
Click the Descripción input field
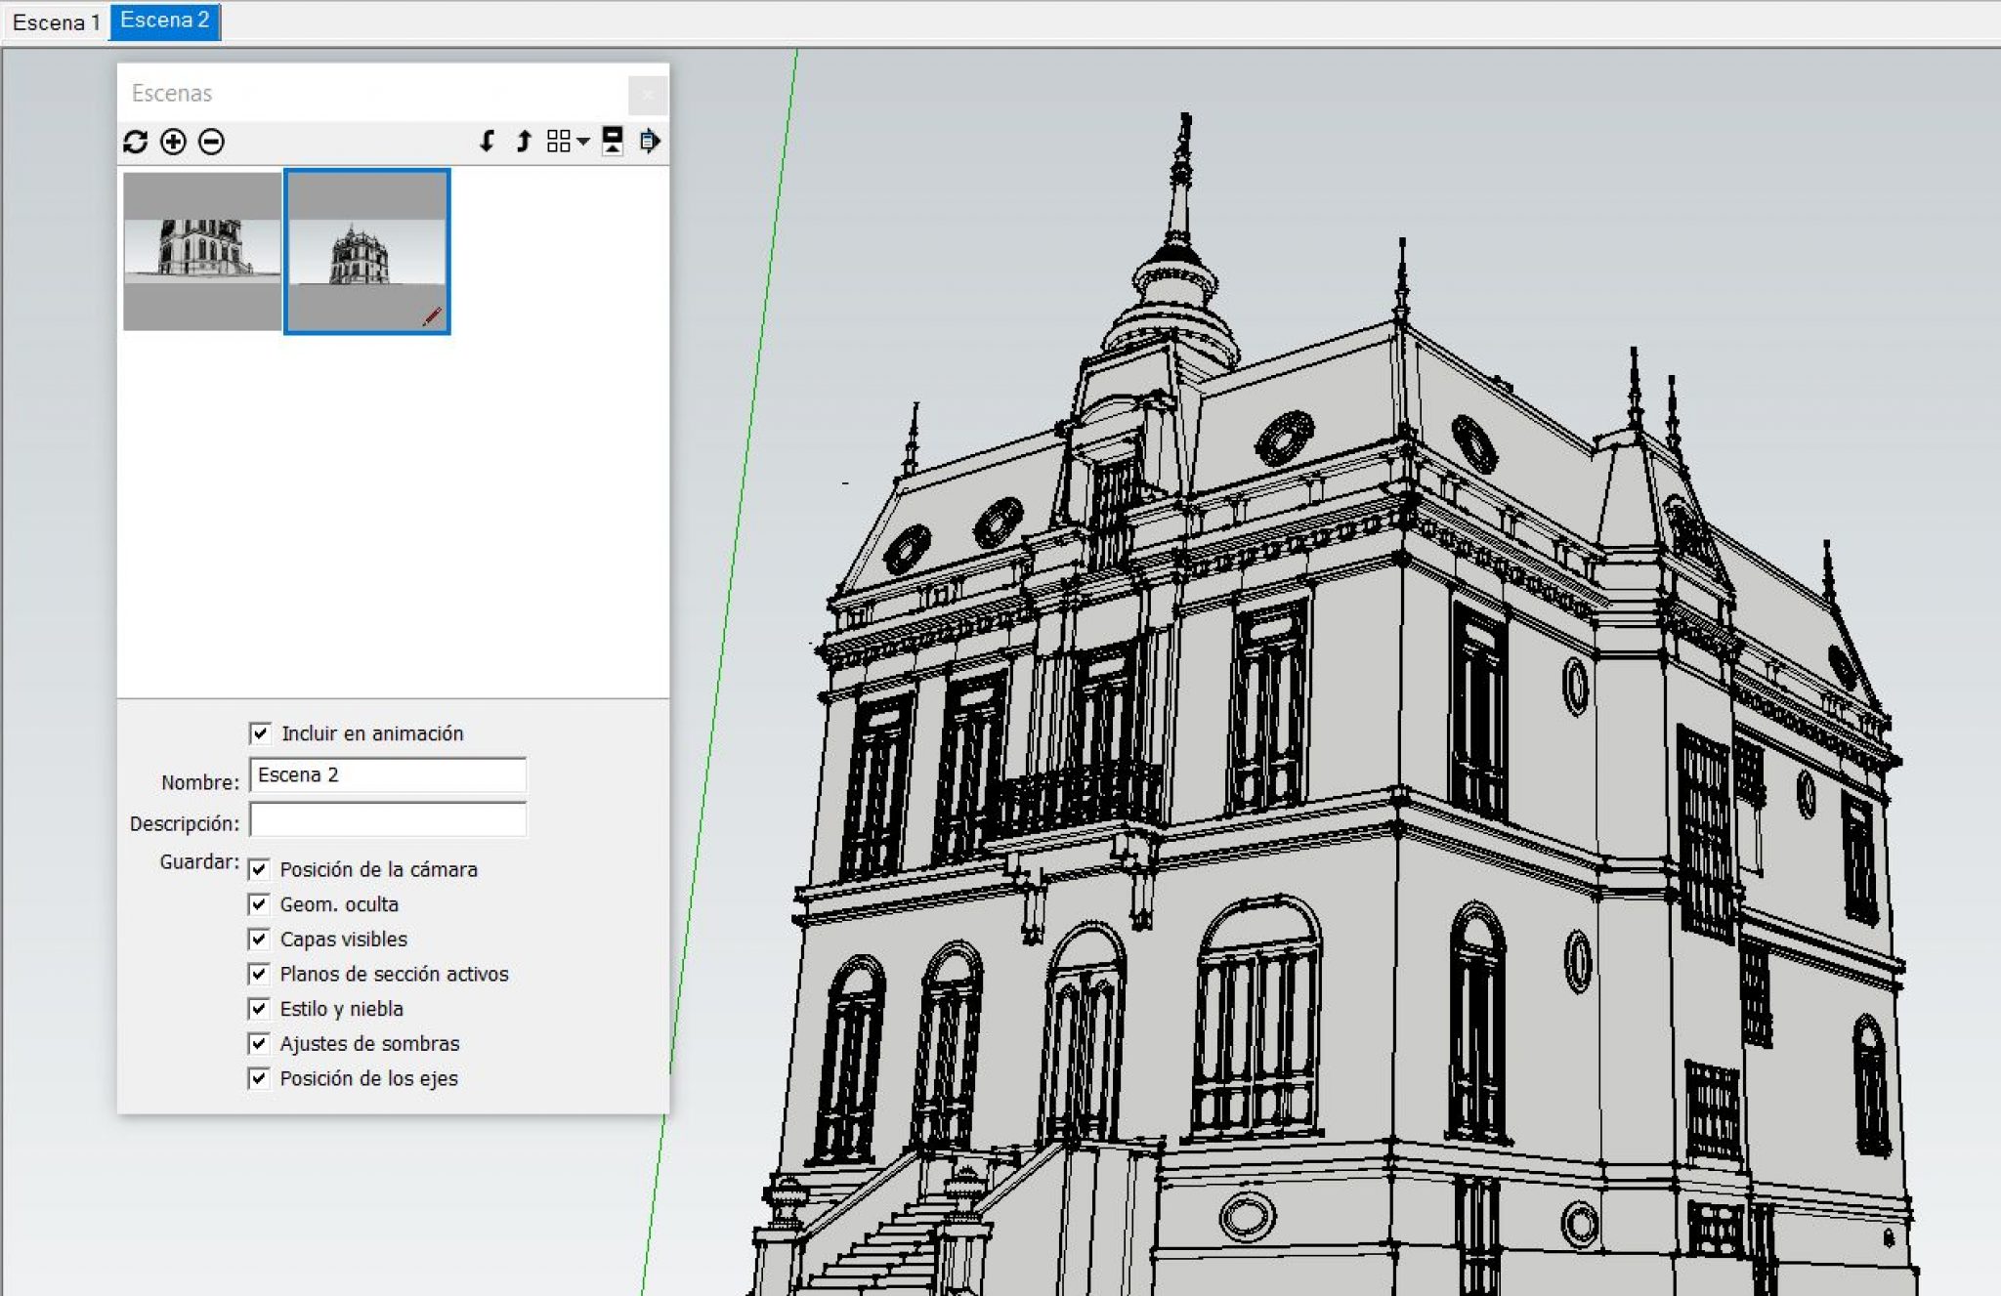[x=387, y=820]
